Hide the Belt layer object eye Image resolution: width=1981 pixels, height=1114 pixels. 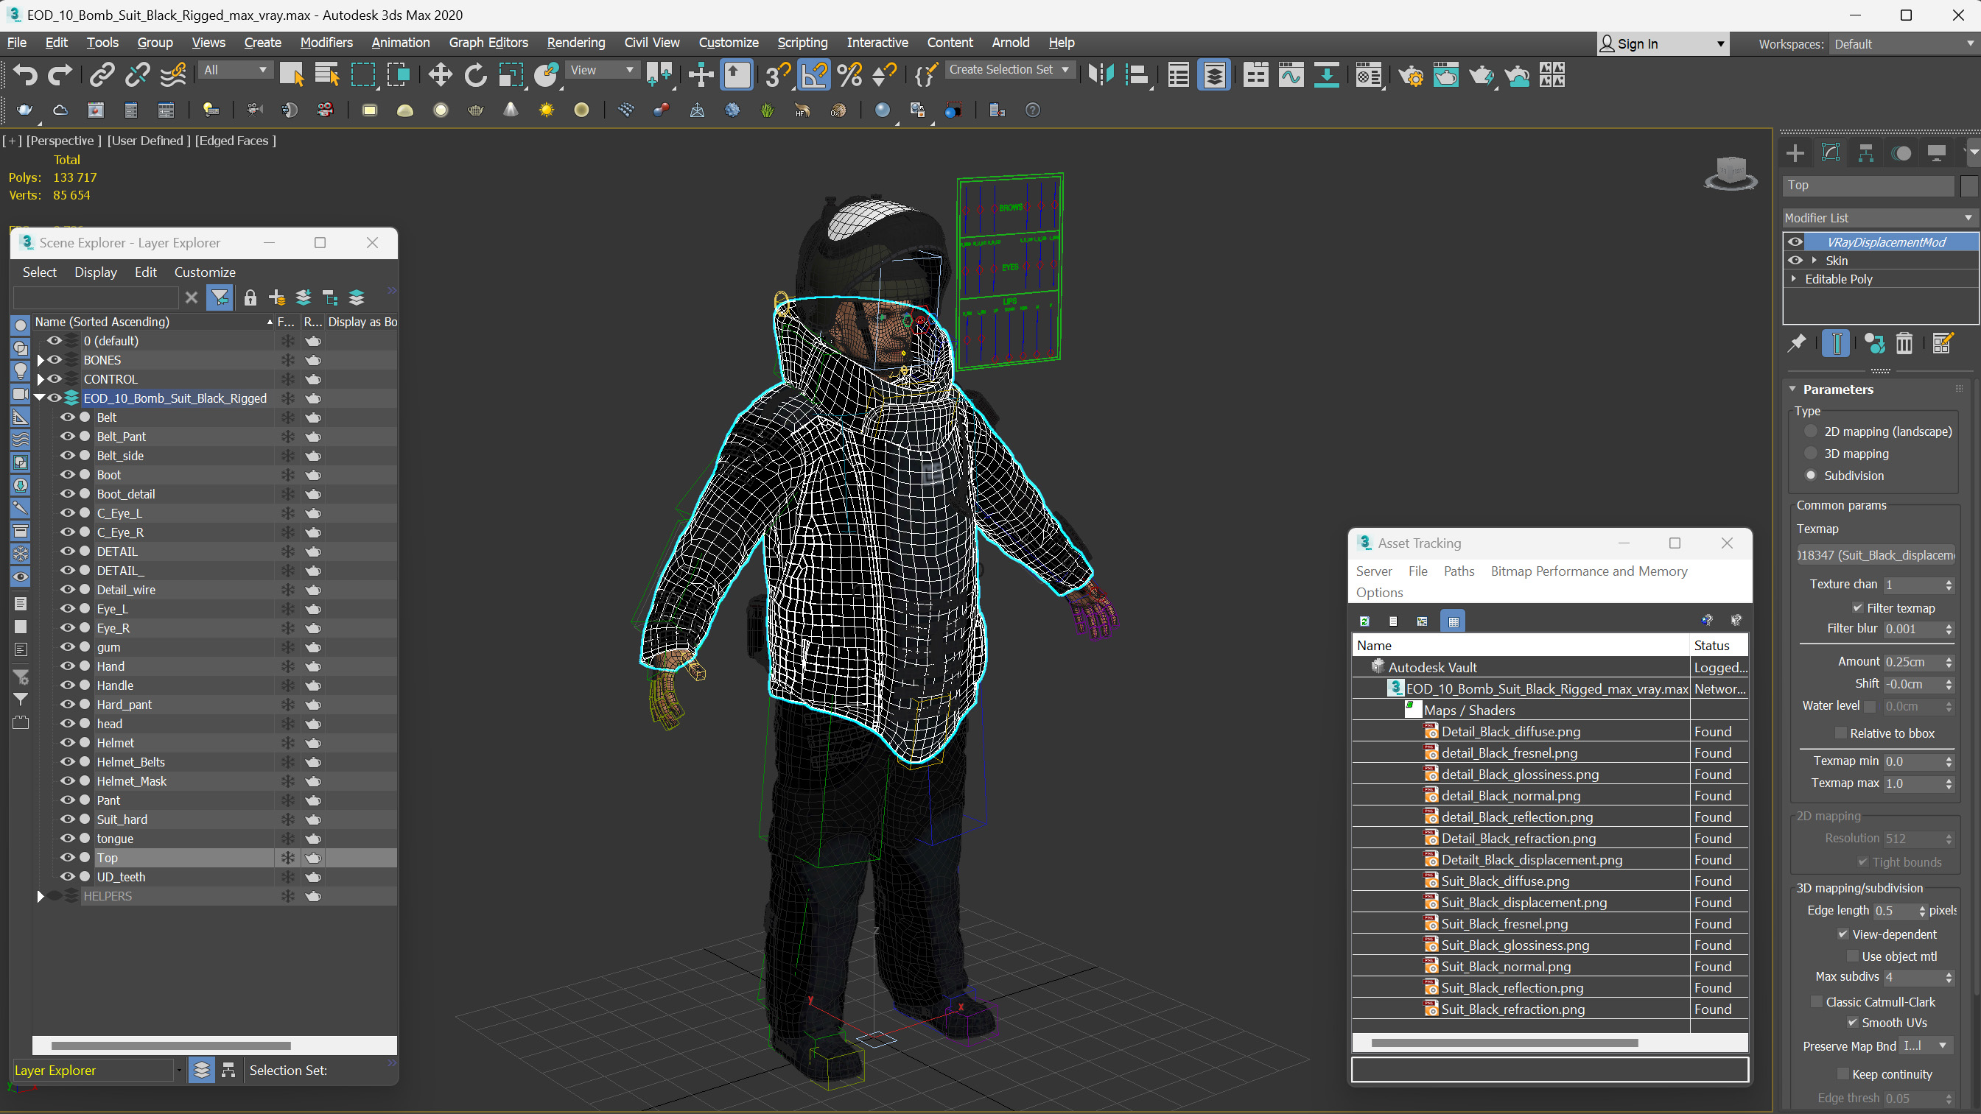(x=68, y=417)
